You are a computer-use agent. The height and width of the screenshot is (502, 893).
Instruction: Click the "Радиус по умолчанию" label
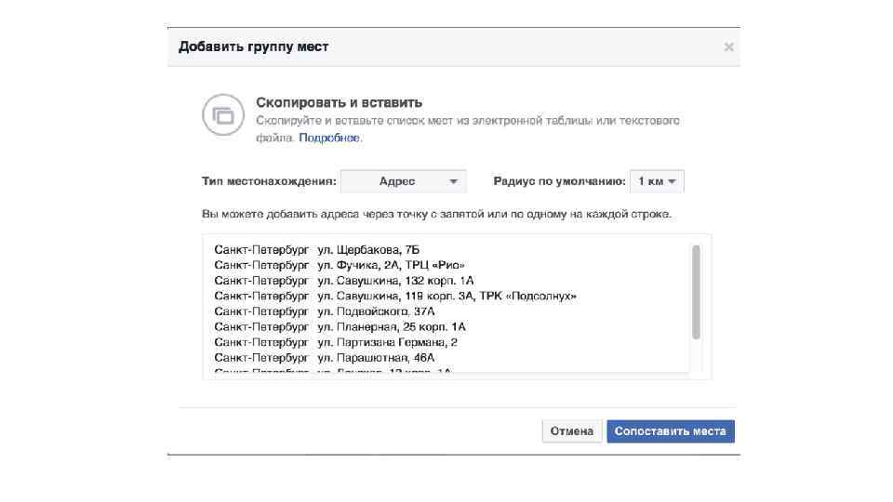tap(557, 181)
